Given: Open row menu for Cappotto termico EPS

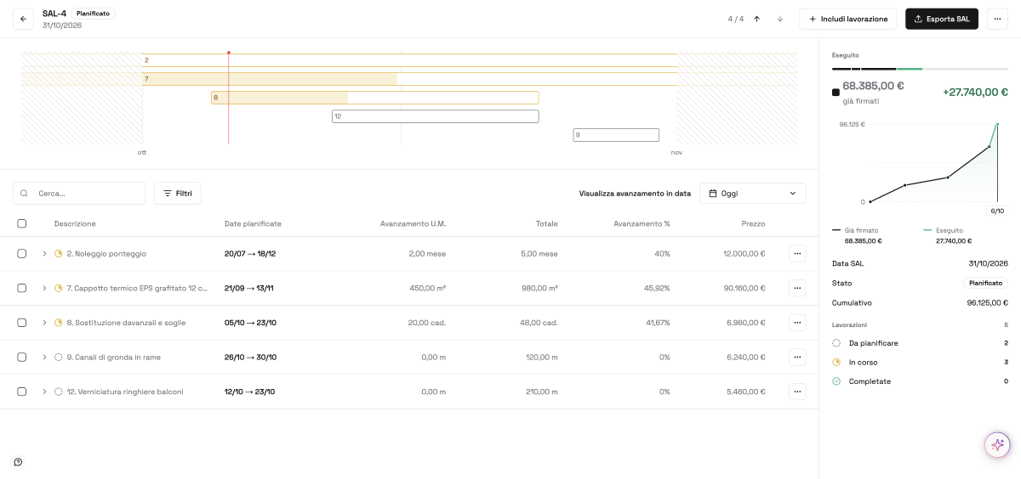Looking at the screenshot, I should point(797,288).
